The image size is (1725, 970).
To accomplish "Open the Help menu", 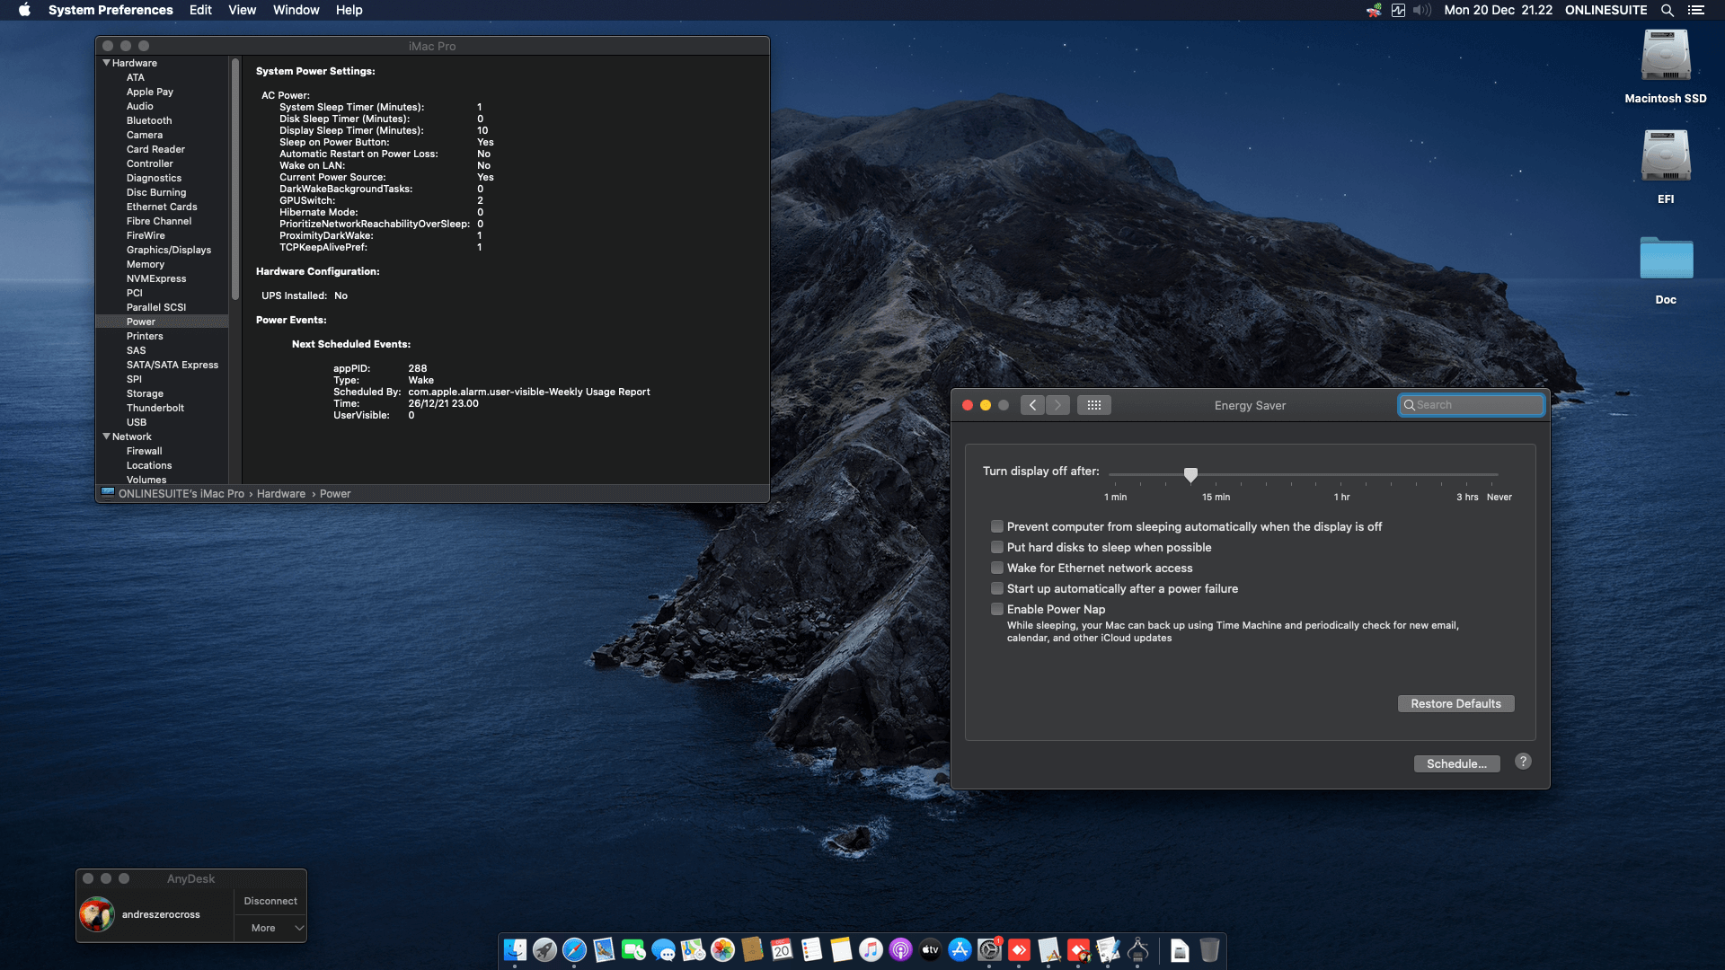I will pos(349,10).
